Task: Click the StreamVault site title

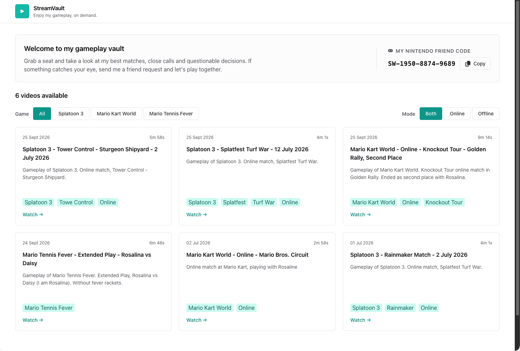Action: pyautogui.click(x=49, y=8)
